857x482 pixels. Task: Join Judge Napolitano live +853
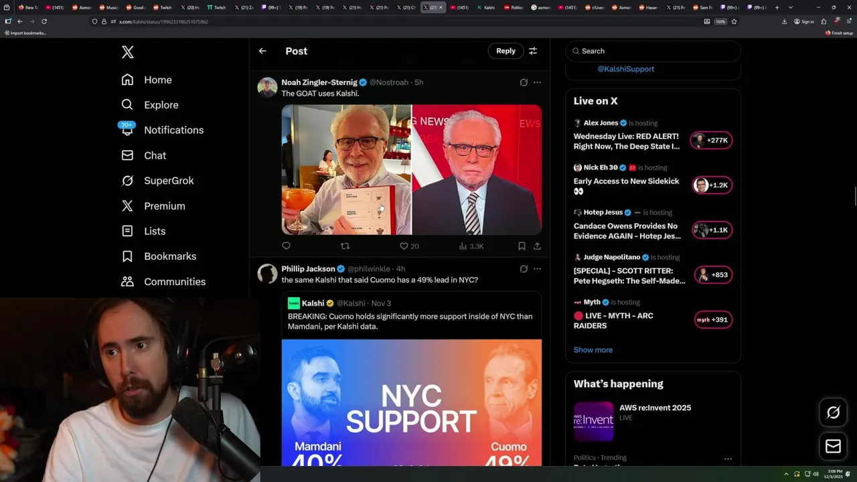[712, 274]
